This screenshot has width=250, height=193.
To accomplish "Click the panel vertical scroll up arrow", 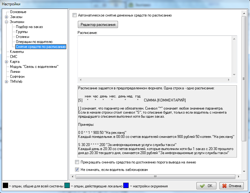I will tap(244, 13).
